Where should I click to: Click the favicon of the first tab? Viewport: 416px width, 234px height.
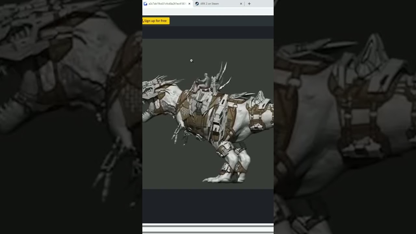pos(145,4)
